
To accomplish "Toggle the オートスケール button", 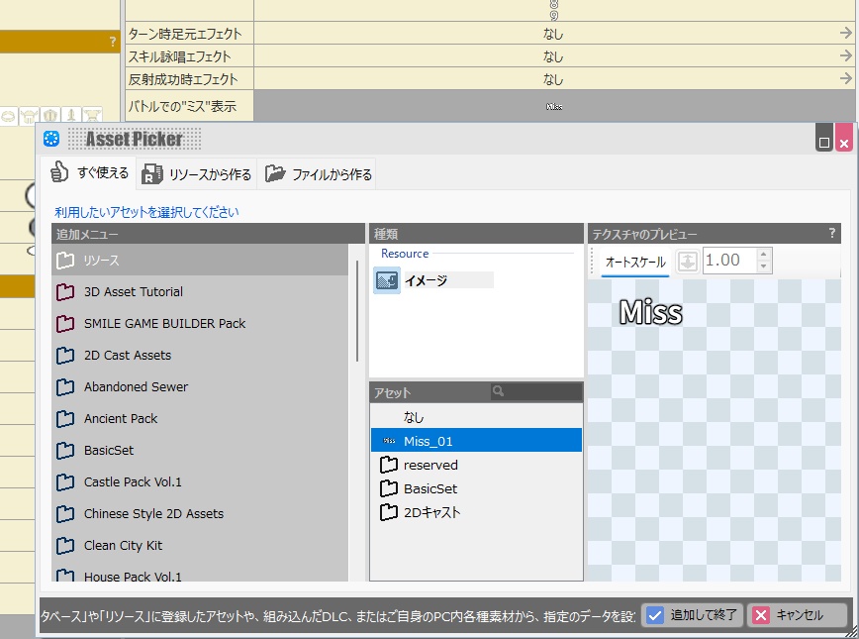I will coord(635,262).
